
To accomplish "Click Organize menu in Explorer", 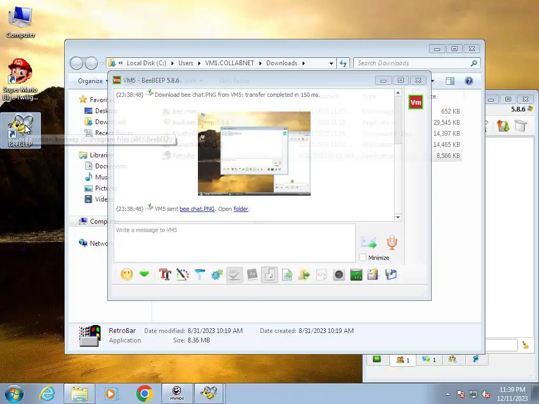I will (93, 81).
